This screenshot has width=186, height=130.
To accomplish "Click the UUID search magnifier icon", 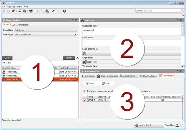I will tap(183, 11).
